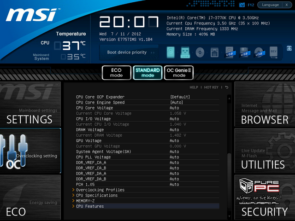Screen dimensions: 295x221
Task: Click the CPU temperature 37°C reading
Action: point(70,46)
